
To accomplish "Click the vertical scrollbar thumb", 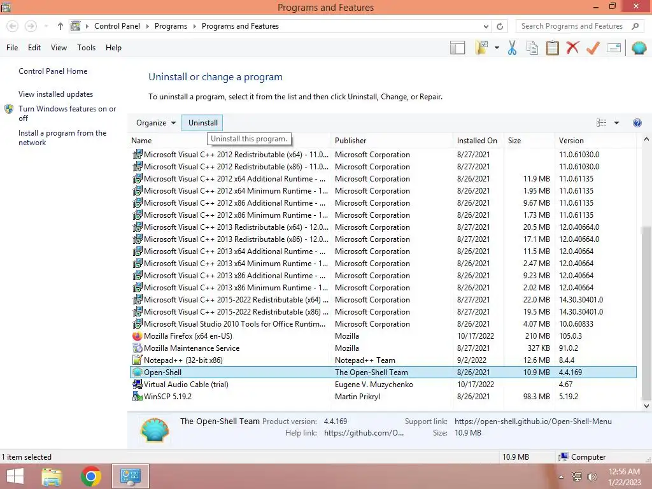I will click(x=646, y=312).
